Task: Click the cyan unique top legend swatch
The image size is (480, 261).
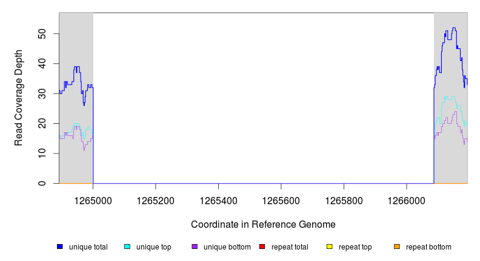Action: coord(127,246)
